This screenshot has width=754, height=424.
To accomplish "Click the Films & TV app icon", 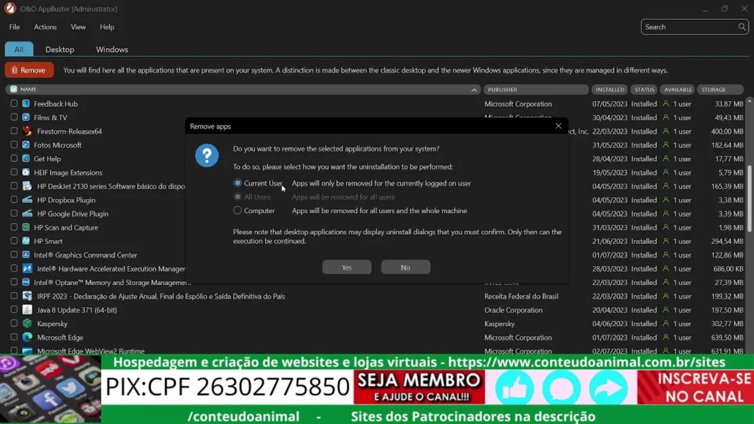I will (x=26, y=117).
